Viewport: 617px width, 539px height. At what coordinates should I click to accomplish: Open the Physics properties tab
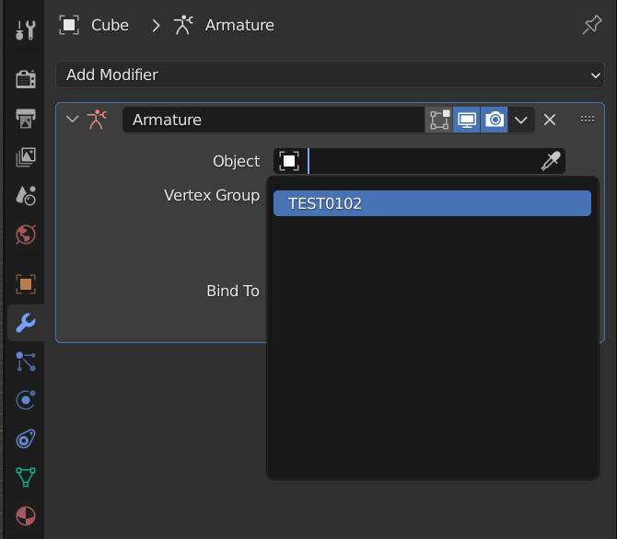tap(26, 400)
